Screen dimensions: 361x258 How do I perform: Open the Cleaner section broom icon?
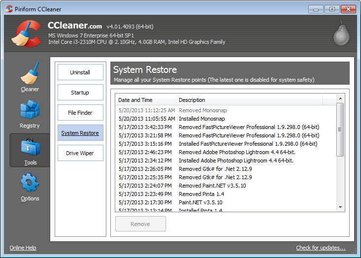30,73
